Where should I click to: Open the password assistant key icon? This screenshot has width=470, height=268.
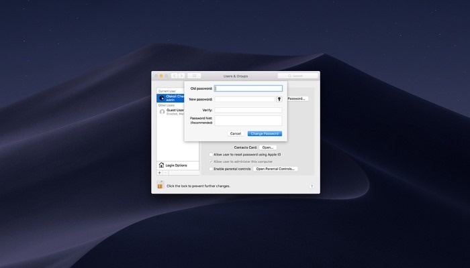pyautogui.click(x=279, y=99)
